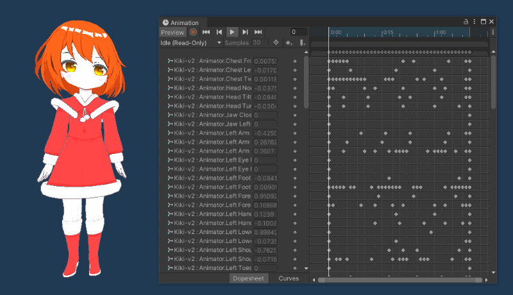513x295 pixels.
Task: Click the property list scroll-up arrow
Action: pyautogui.click(x=307, y=52)
